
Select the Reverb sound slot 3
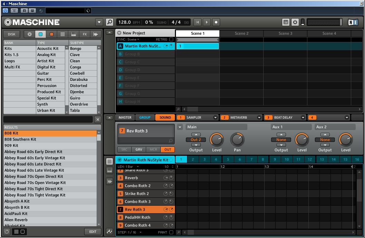click(146, 178)
